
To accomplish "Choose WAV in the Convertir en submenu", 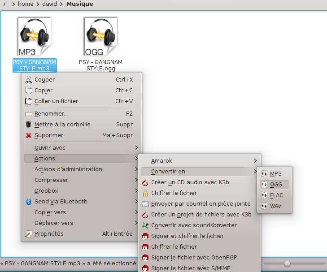I will pos(274,206).
